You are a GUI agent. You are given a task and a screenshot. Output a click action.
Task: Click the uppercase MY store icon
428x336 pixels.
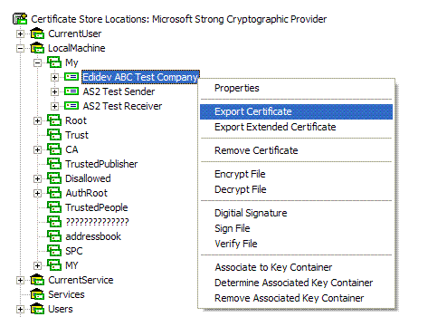54,265
